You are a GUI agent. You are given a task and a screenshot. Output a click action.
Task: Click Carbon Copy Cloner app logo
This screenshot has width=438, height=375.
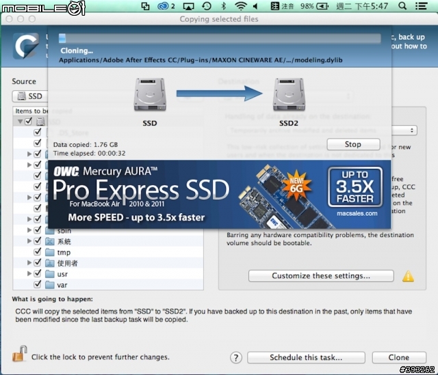click(26, 46)
